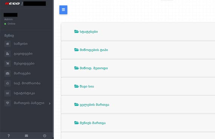Click the folder icon beside ველების მართვა
Viewport: 215px width, 139px height.
coord(76,104)
